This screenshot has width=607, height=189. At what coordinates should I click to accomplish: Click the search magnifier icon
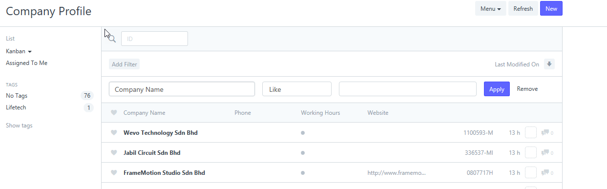tap(112, 39)
